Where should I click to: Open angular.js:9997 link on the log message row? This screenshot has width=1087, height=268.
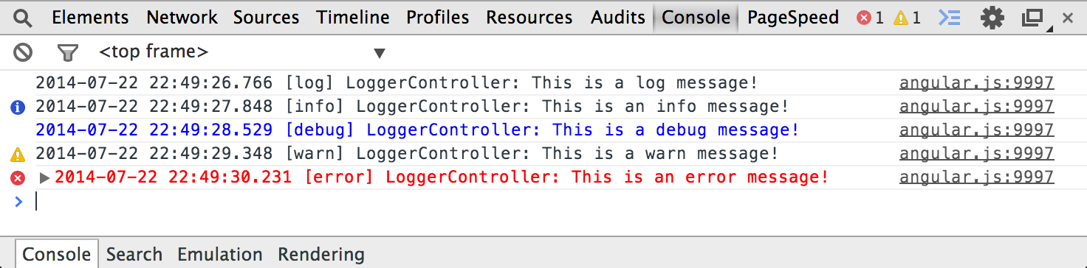tap(976, 83)
